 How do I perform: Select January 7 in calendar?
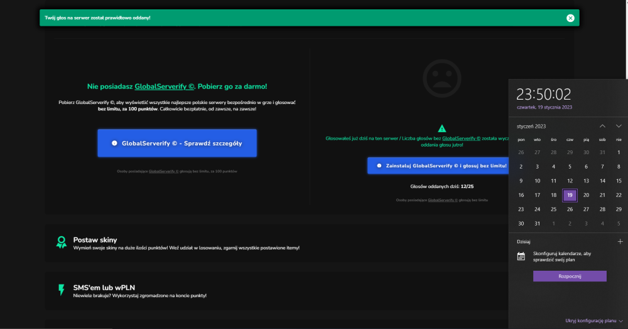click(602, 166)
